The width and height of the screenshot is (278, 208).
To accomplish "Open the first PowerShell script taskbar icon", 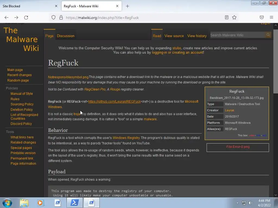I will point(58,203).
